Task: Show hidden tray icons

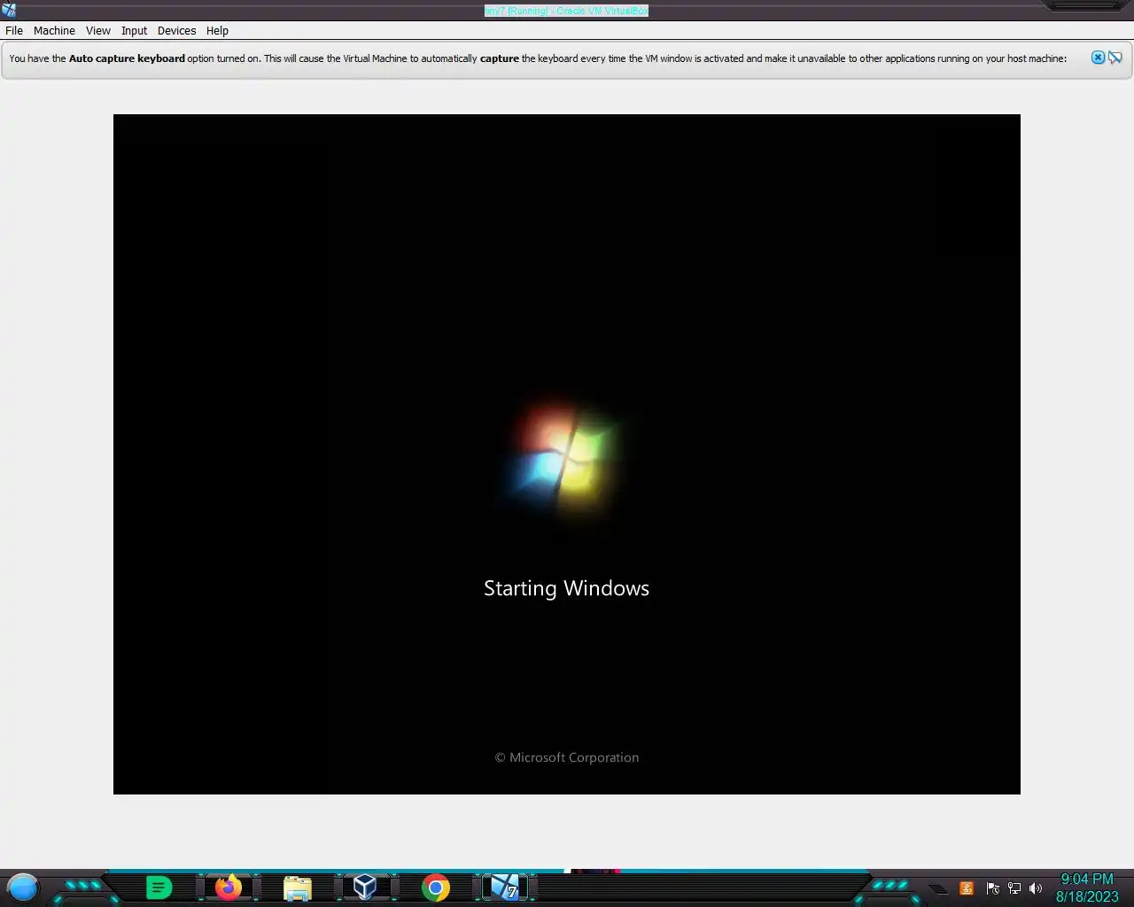Action: click(938, 889)
